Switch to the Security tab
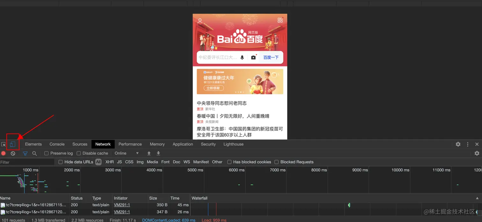 click(208, 144)
